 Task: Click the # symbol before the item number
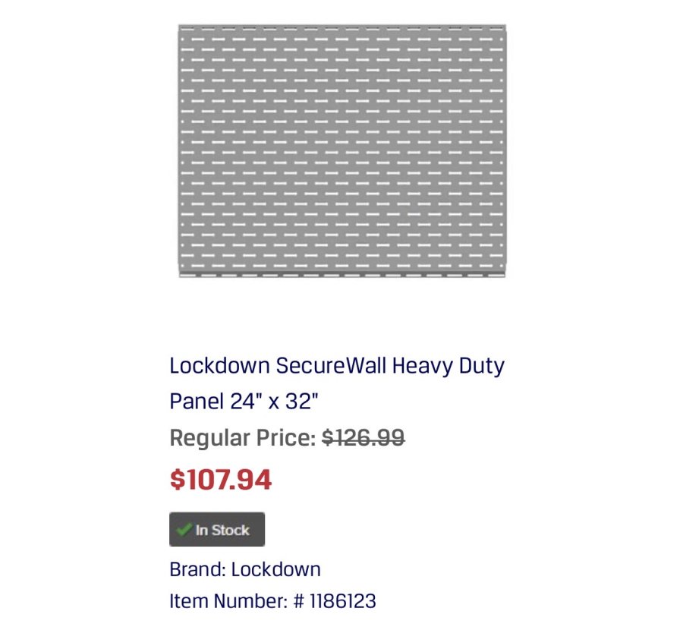pyautogui.click(x=298, y=601)
